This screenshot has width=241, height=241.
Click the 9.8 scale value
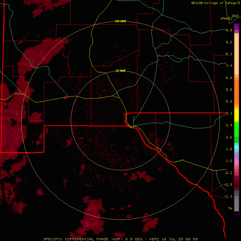(229, 30)
